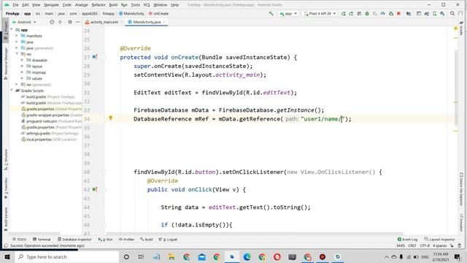
Task: Select gradle-wrapper.properties in project tree
Action: (51, 115)
